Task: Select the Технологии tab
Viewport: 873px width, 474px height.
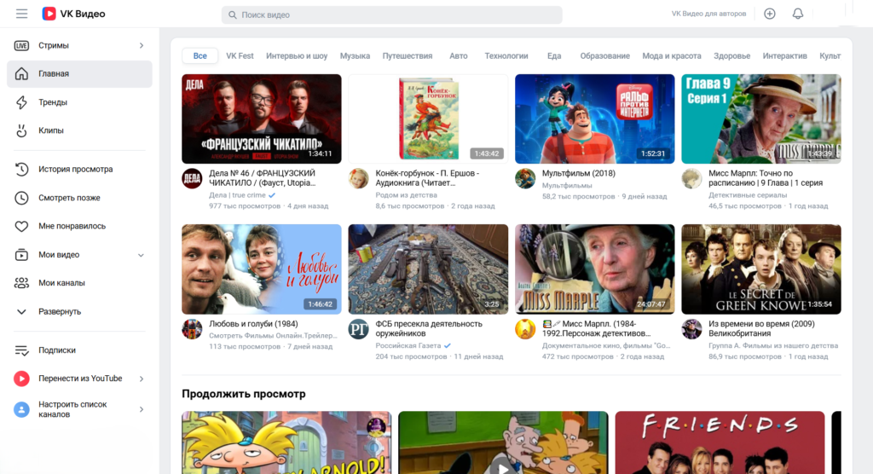Action: (x=506, y=55)
